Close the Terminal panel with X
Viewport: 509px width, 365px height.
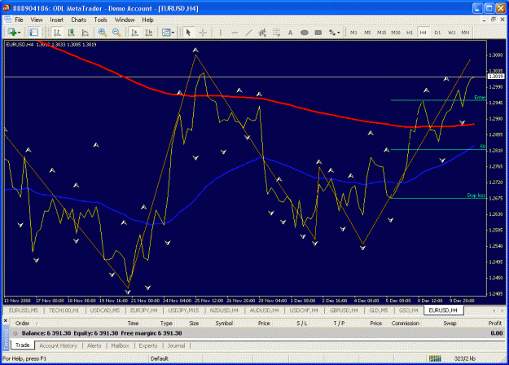coord(5,321)
